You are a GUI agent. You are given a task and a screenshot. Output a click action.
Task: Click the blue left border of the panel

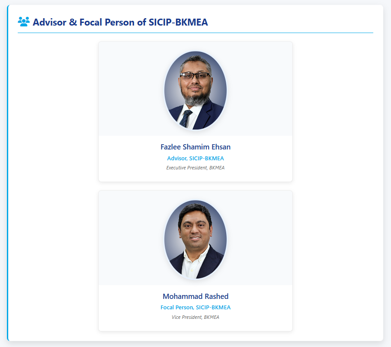click(8, 173)
